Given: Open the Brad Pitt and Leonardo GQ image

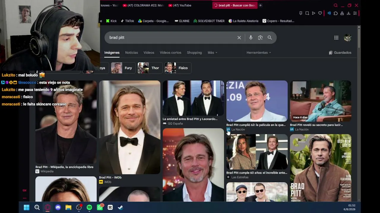Looking at the screenshot, I should click(x=193, y=98).
